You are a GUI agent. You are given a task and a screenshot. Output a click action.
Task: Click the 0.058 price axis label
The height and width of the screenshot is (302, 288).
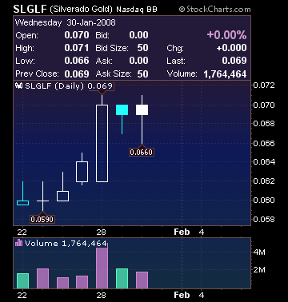point(264,220)
